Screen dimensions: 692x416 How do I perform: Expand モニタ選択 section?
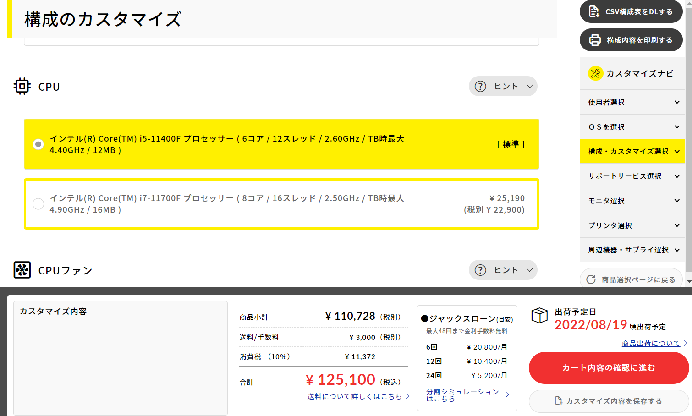(x=632, y=201)
